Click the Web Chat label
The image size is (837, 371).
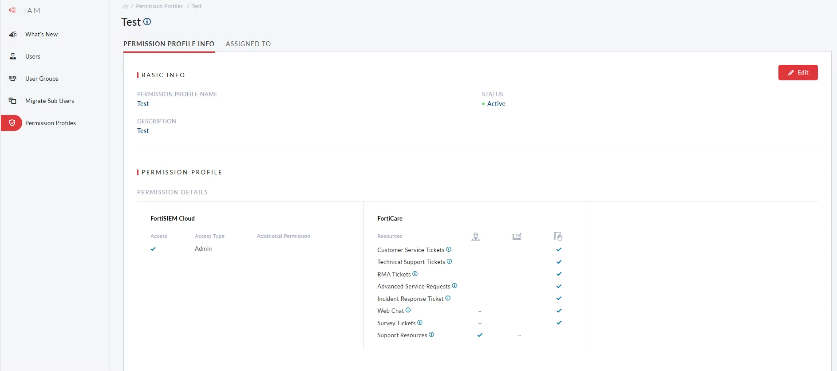(x=391, y=311)
